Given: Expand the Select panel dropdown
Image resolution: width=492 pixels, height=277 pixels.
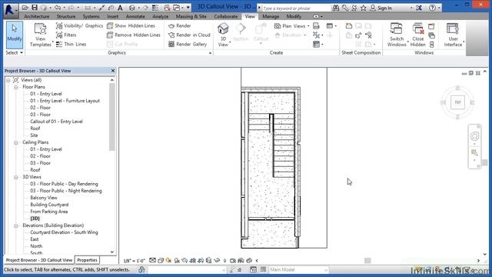Looking at the screenshot, I should tap(15, 53).
